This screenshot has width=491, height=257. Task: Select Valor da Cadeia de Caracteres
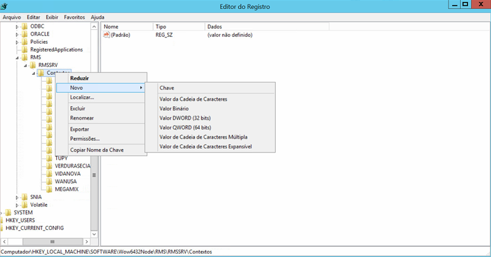210,99
